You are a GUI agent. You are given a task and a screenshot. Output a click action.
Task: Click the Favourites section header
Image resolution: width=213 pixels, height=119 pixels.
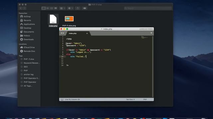(23, 13)
